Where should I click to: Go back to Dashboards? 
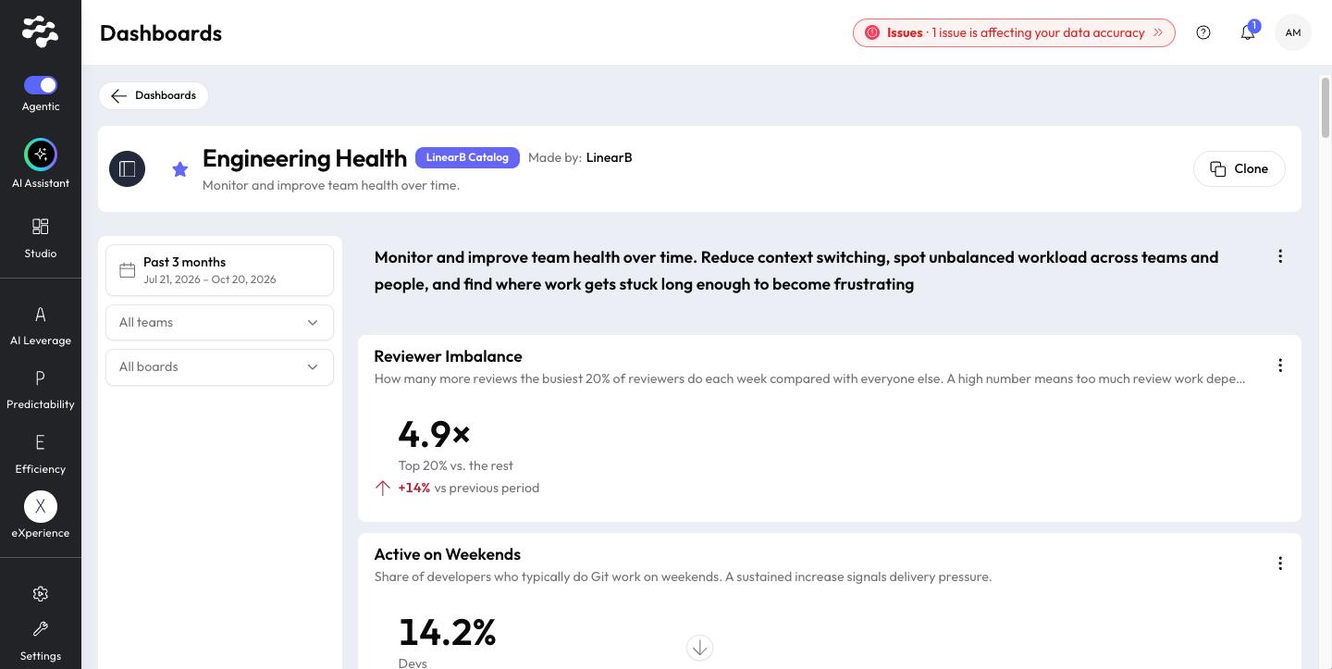pos(154,95)
